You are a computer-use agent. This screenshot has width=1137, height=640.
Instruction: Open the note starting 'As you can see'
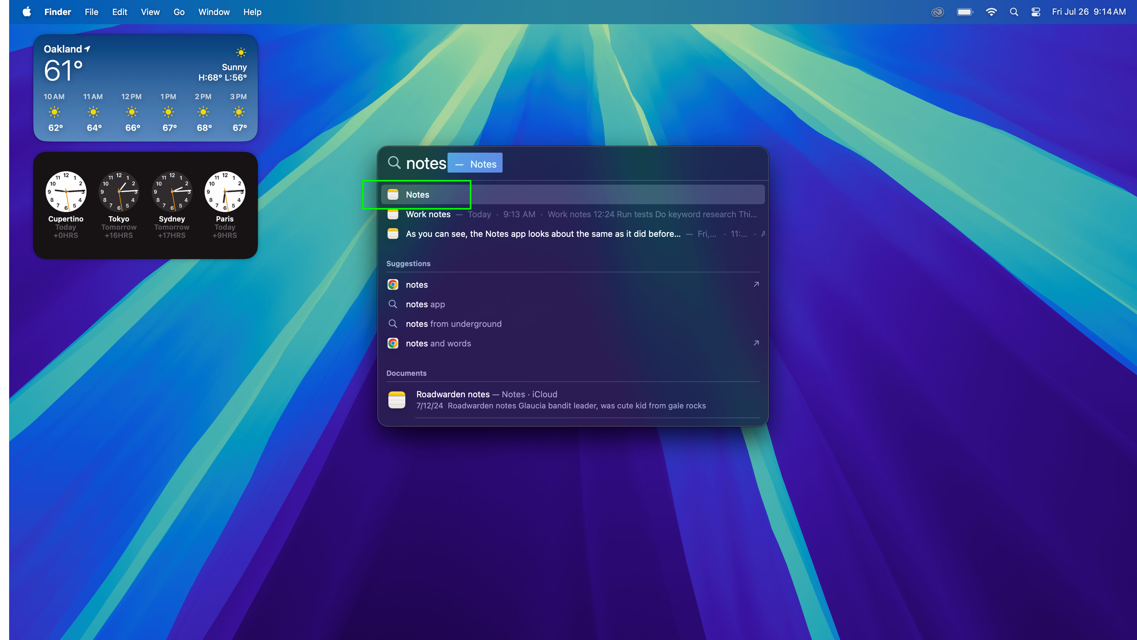pyautogui.click(x=542, y=234)
